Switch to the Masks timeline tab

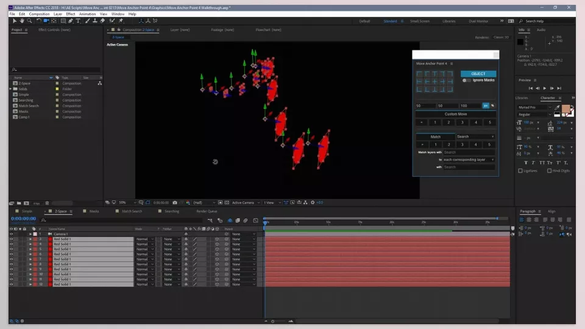pos(94,211)
